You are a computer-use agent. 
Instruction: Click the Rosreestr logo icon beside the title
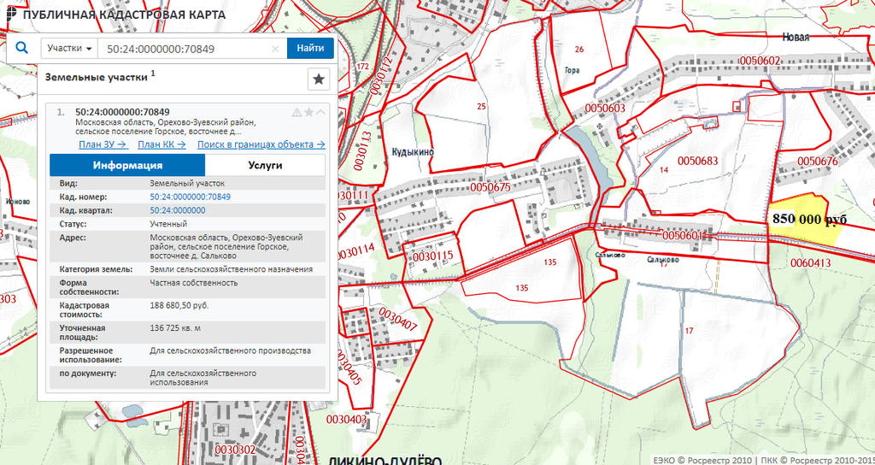(x=9, y=15)
